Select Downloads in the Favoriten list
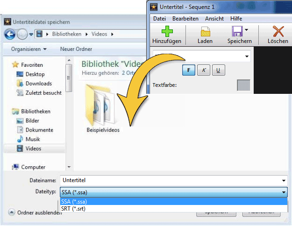The image size is (292, 226). point(38,84)
